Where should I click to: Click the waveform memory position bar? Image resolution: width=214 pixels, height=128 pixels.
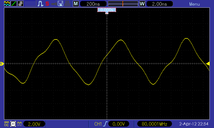point(123,4)
